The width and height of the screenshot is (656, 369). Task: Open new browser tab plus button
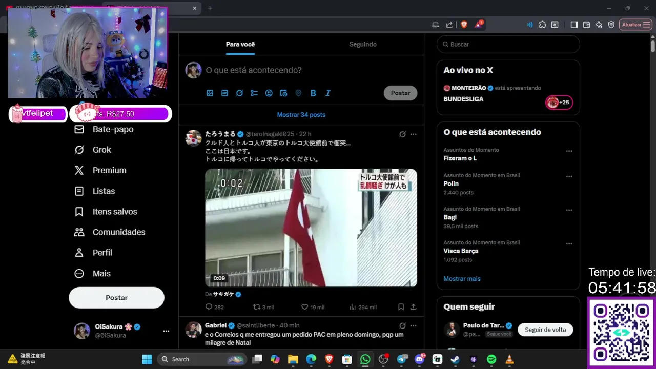(210, 8)
